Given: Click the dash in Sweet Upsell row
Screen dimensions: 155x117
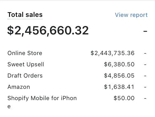Looking at the screenshot, I should pos(145,65).
